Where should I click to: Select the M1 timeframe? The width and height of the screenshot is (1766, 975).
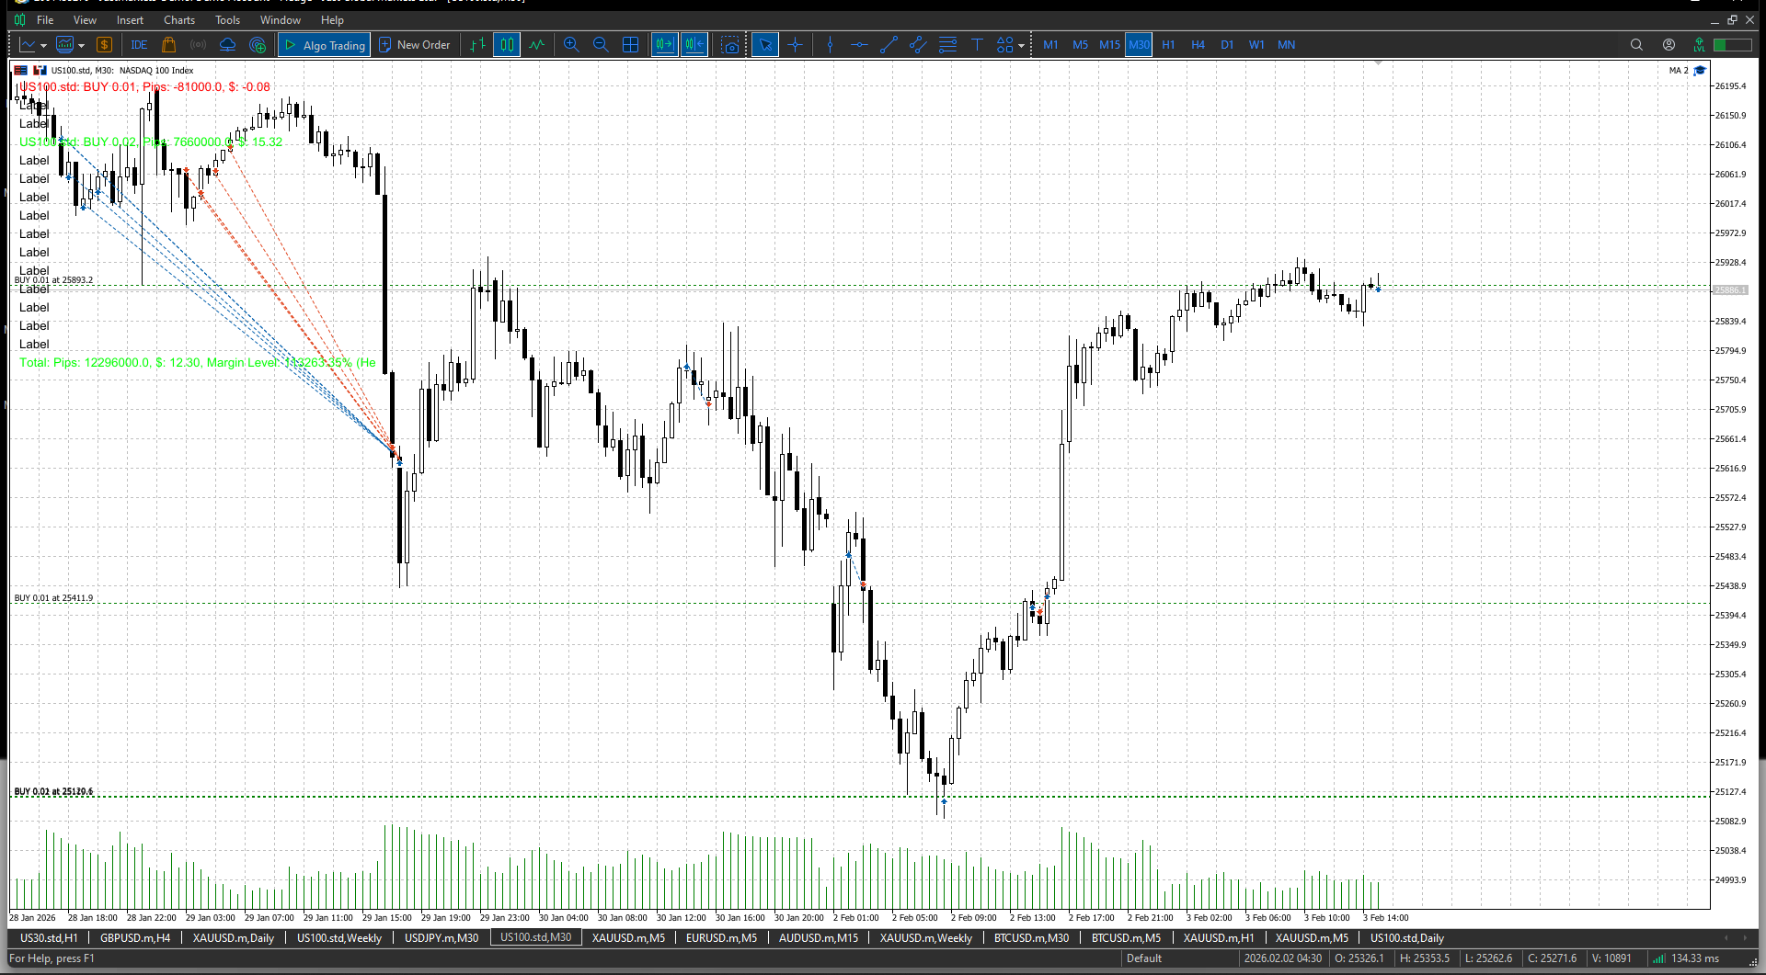click(x=1050, y=45)
